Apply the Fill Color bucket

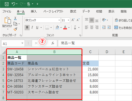click(57, 27)
